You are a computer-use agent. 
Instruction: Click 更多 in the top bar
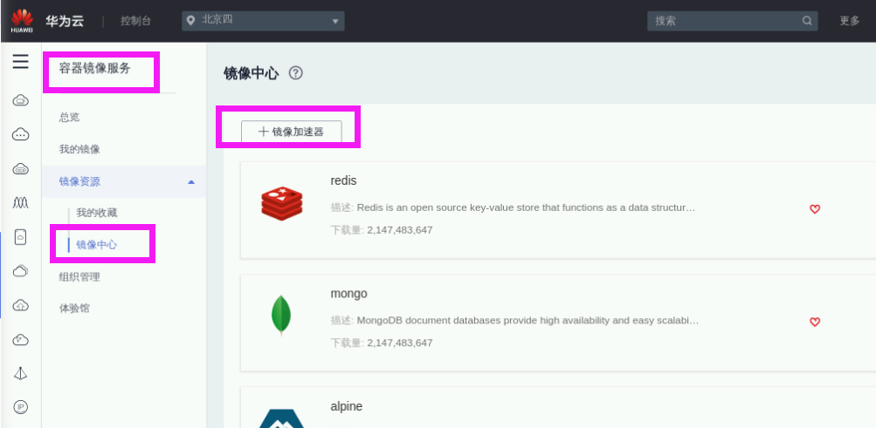tap(850, 21)
